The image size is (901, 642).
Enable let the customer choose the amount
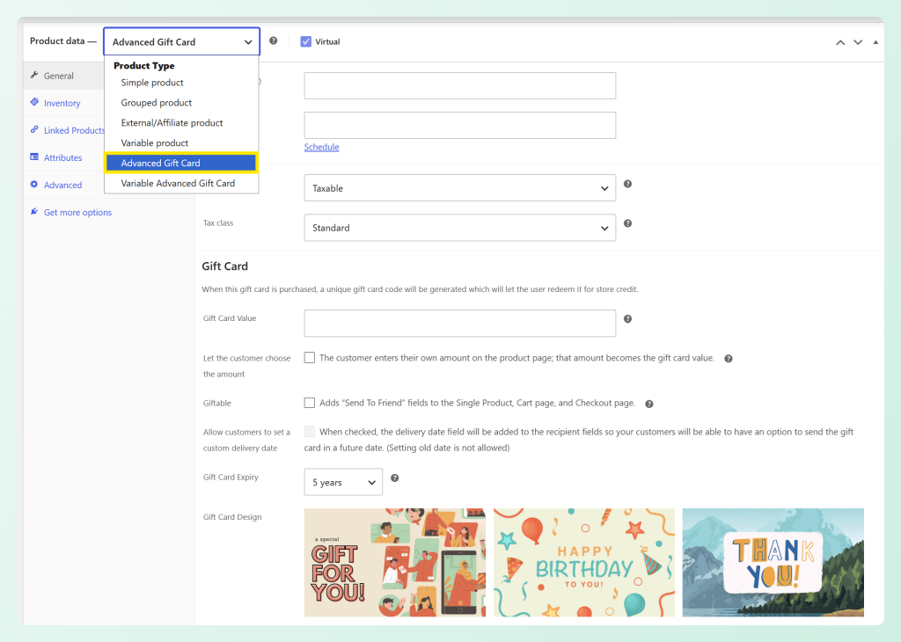pyautogui.click(x=309, y=358)
